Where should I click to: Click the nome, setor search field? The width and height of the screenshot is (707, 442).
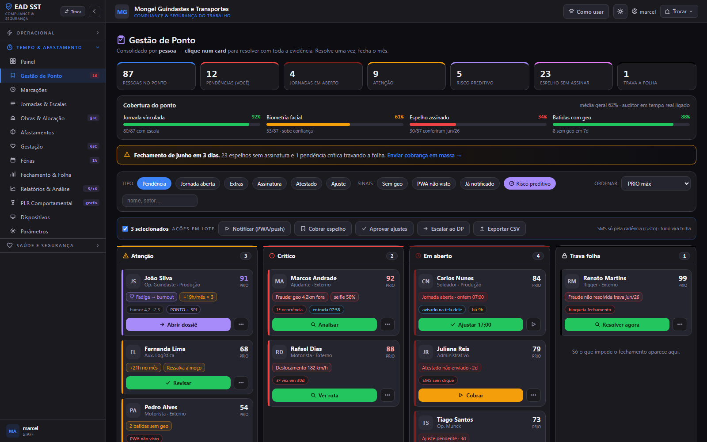160,201
